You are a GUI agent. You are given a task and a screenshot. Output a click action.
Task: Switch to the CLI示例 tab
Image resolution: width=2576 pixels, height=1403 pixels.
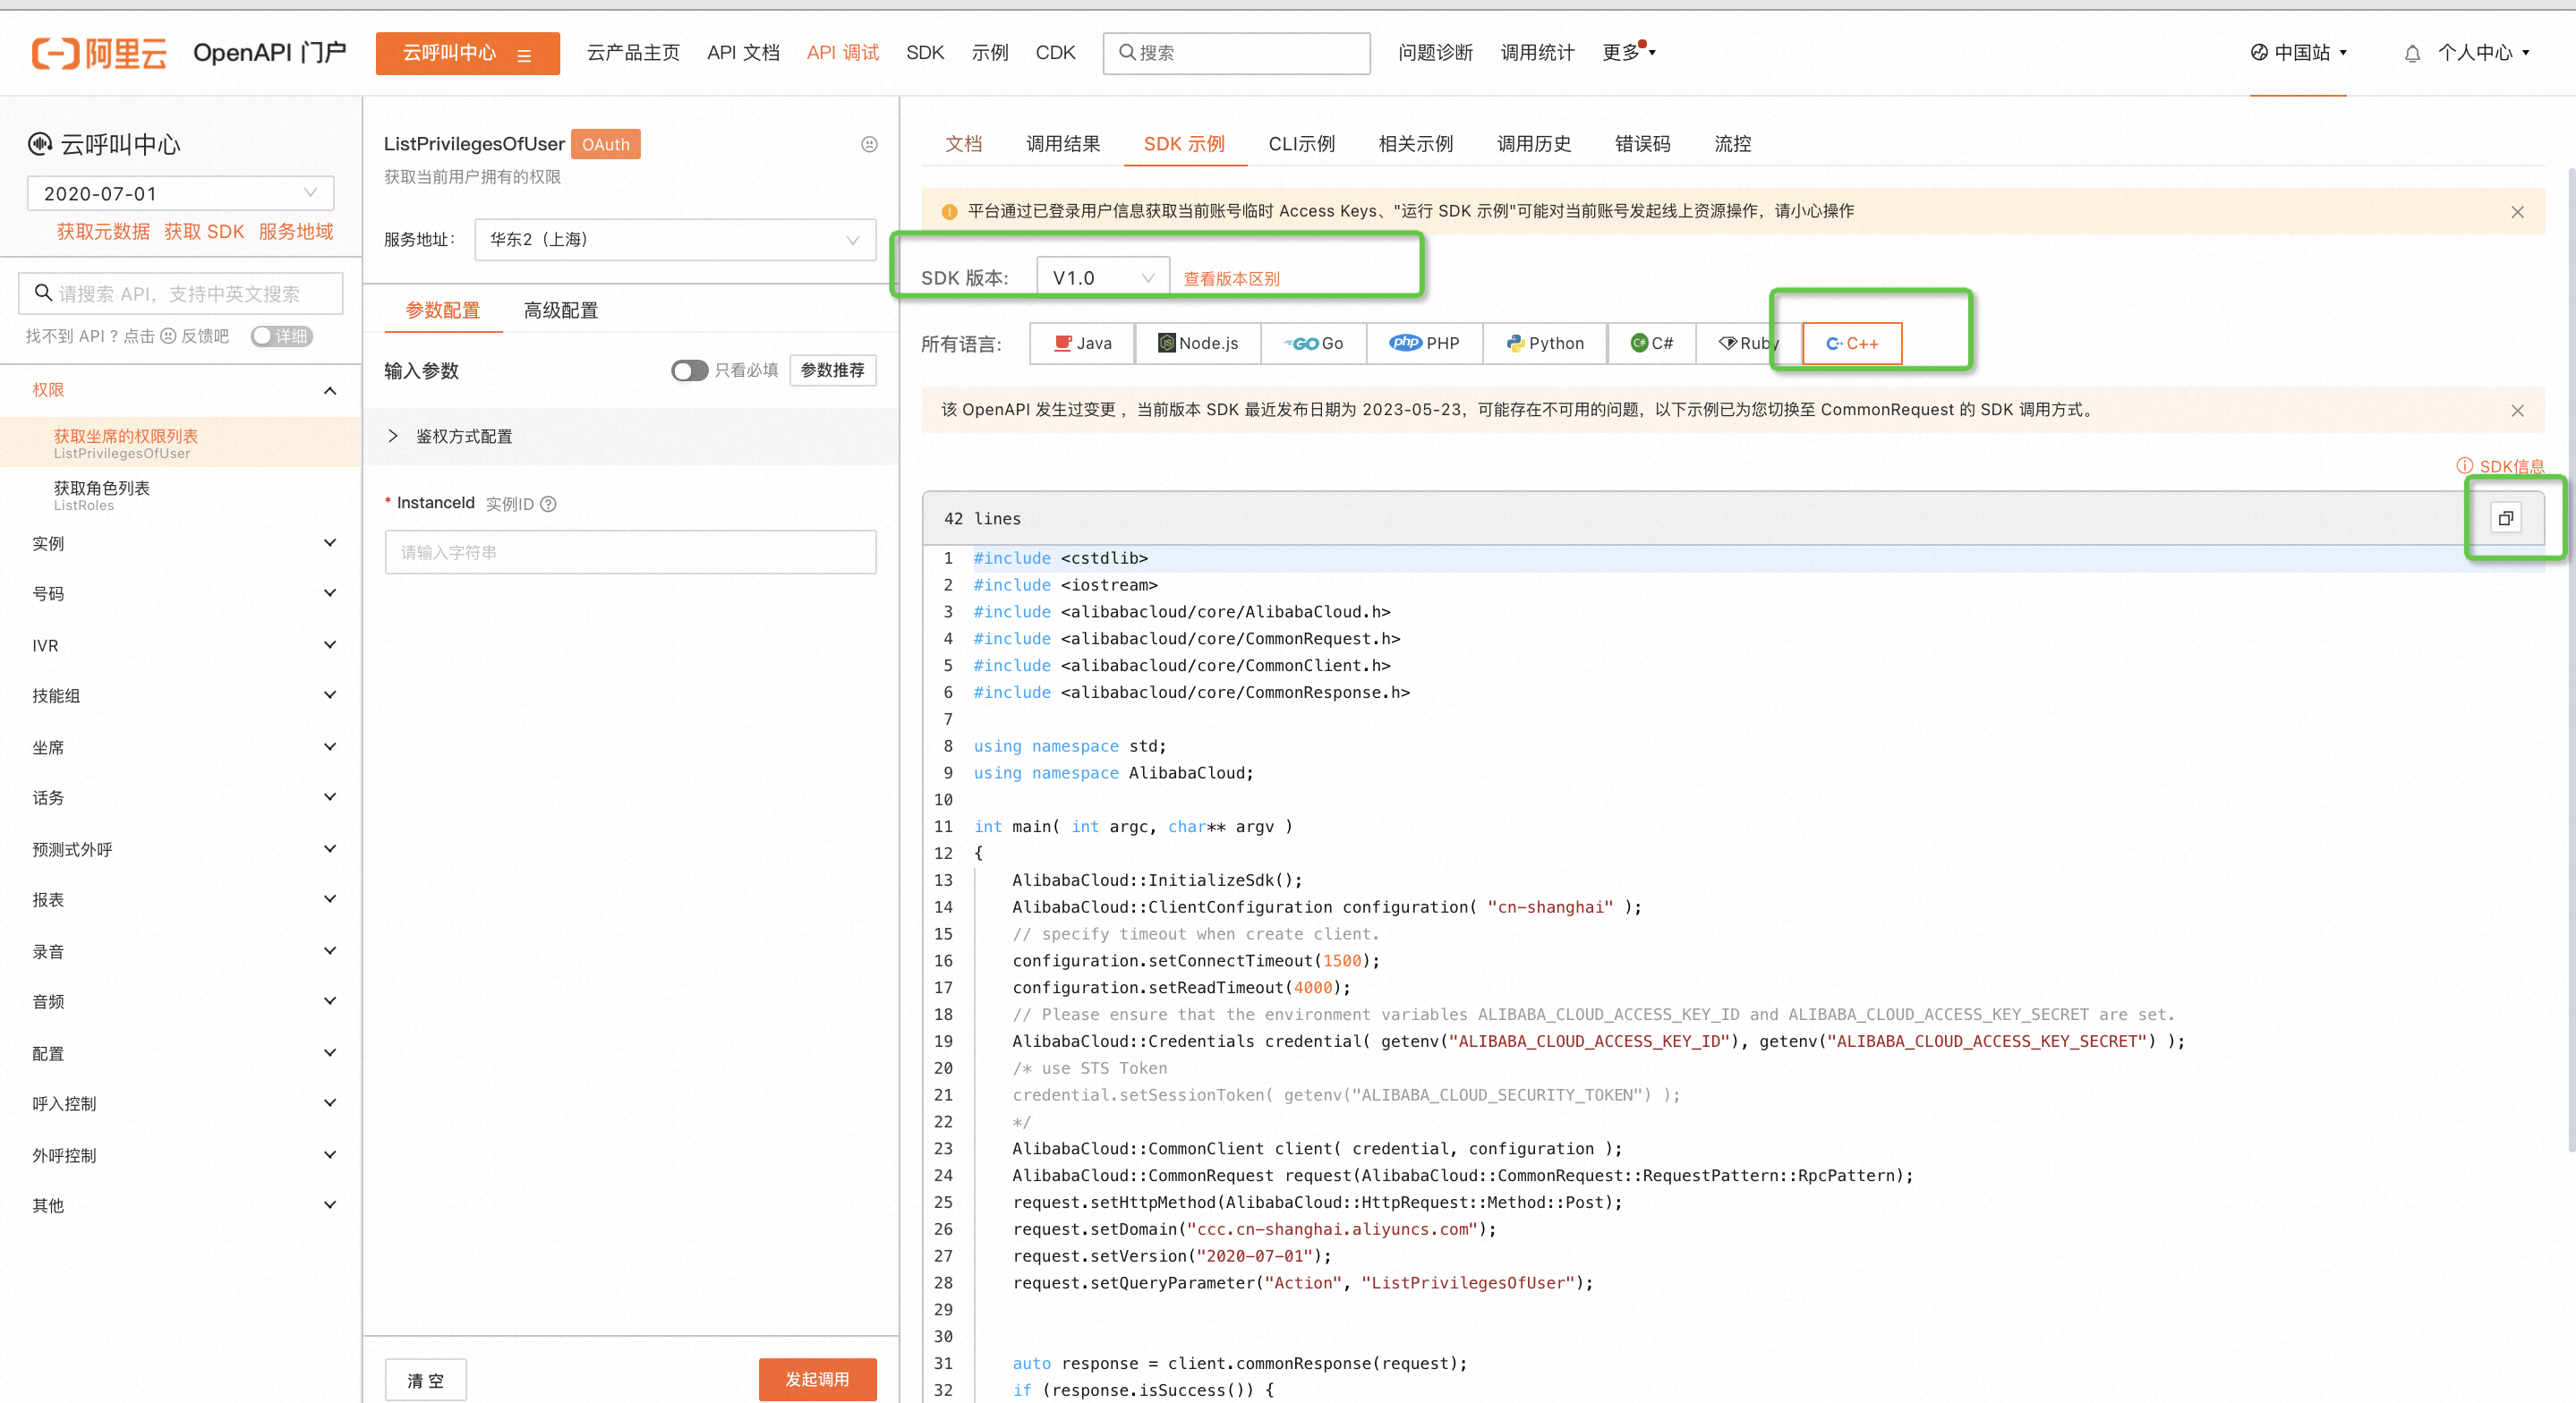[1301, 144]
